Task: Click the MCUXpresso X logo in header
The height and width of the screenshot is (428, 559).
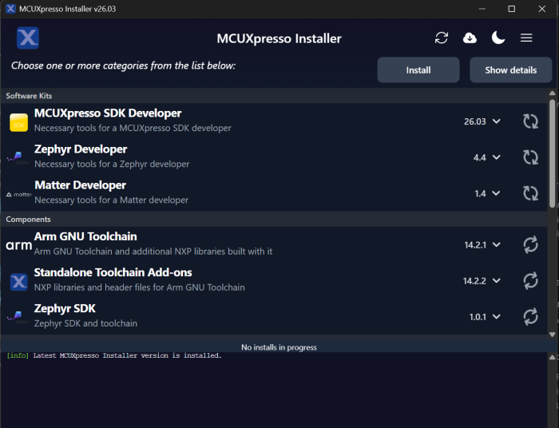Action: pos(28,38)
